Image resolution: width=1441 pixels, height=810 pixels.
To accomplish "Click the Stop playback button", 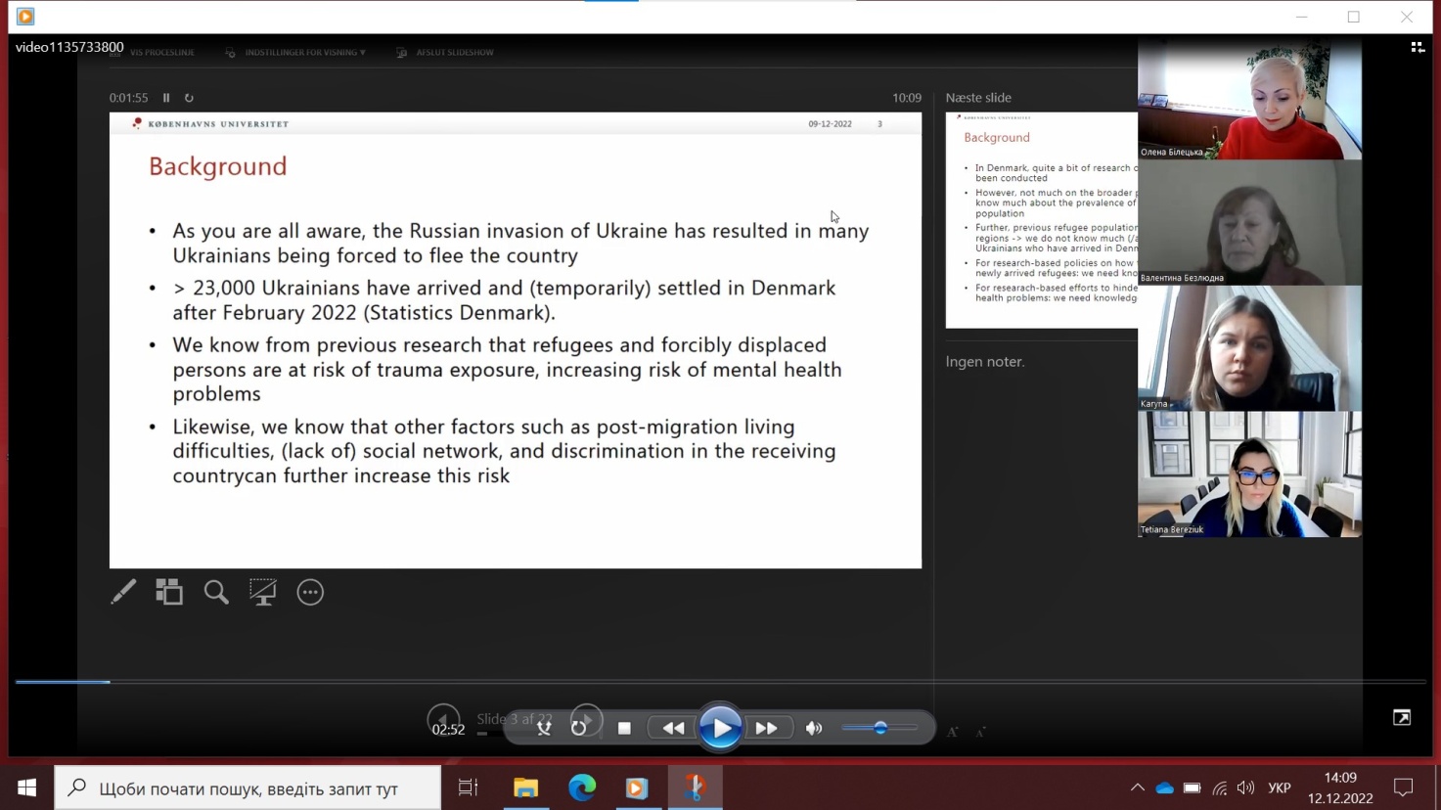I will pyautogui.click(x=624, y=729).
